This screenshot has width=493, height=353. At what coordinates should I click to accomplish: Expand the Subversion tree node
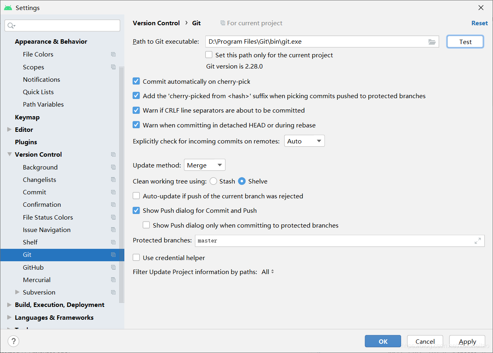(x=17, y=292)
